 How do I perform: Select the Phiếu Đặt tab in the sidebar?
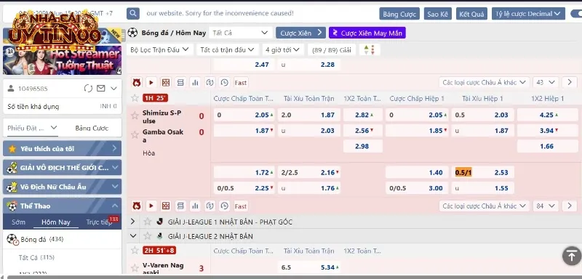pyautogui.click(x=32, y=128)
